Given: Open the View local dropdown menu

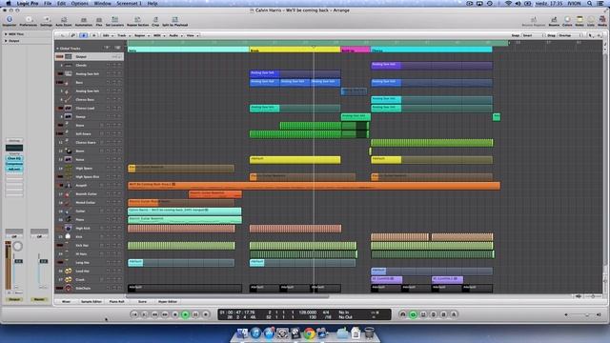Looking at the screenshot, I should click(x=193, y=35).
